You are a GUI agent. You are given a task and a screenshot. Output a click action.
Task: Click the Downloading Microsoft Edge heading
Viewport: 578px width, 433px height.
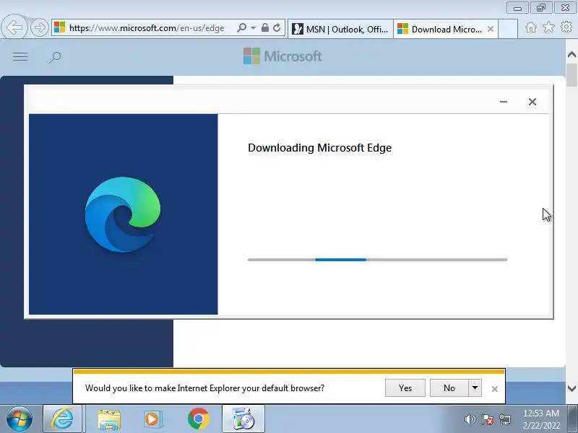click(319, 148)
